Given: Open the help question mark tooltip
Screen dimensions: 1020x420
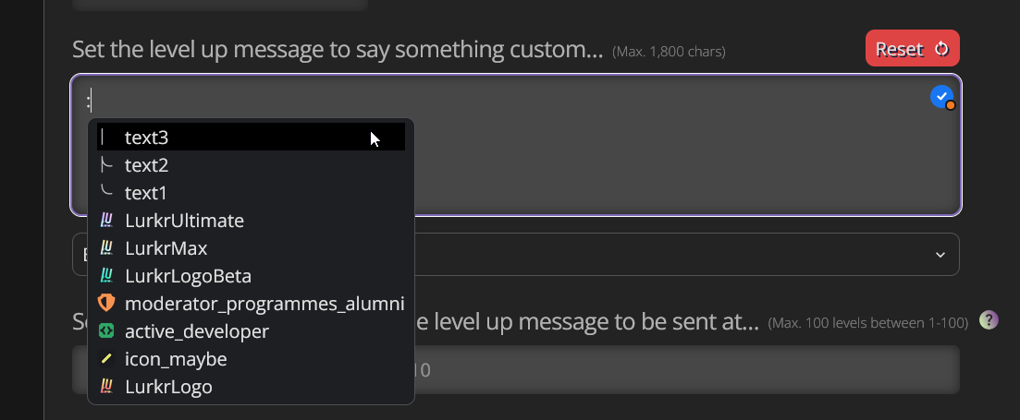Looking at the screenshot, I should click(989, 320).
